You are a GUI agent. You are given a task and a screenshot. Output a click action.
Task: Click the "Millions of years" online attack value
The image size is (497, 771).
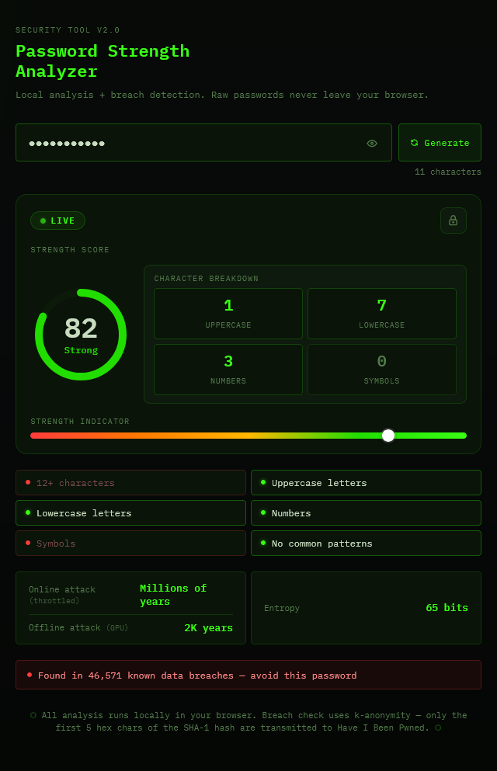173,595
